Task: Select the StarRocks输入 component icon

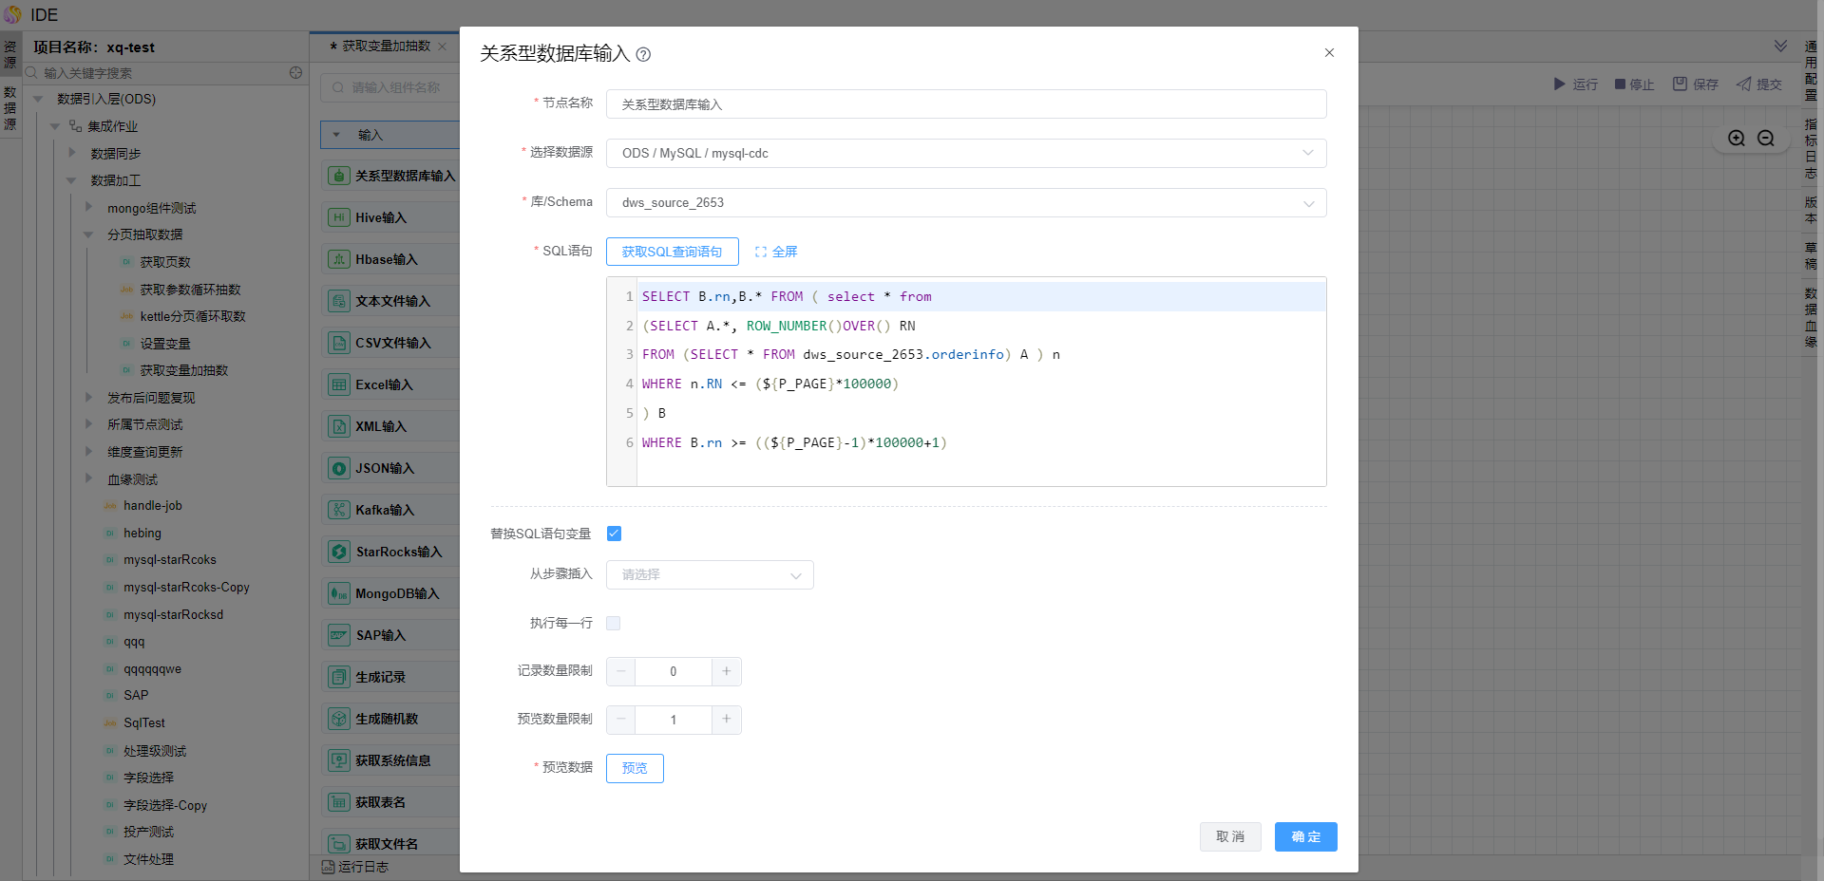Action: pos(339,552)
